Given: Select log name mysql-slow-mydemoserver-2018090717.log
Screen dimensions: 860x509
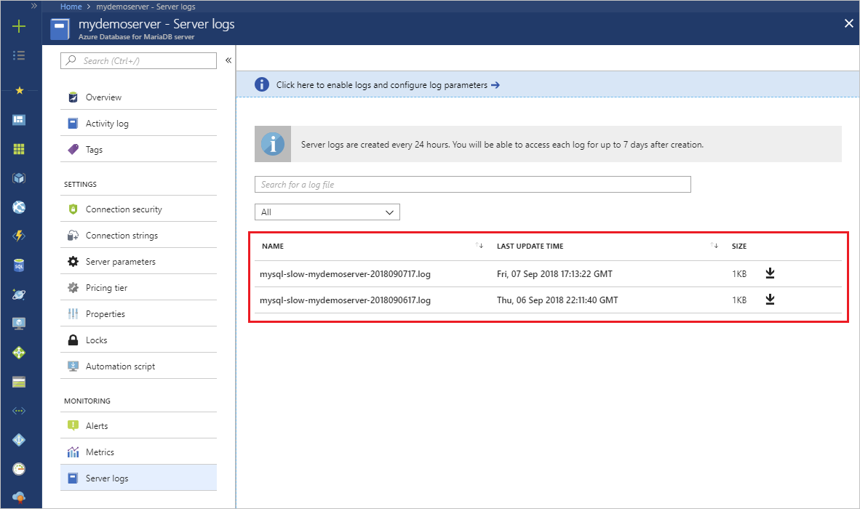Looking at the screenshot, I should (345, 274).
